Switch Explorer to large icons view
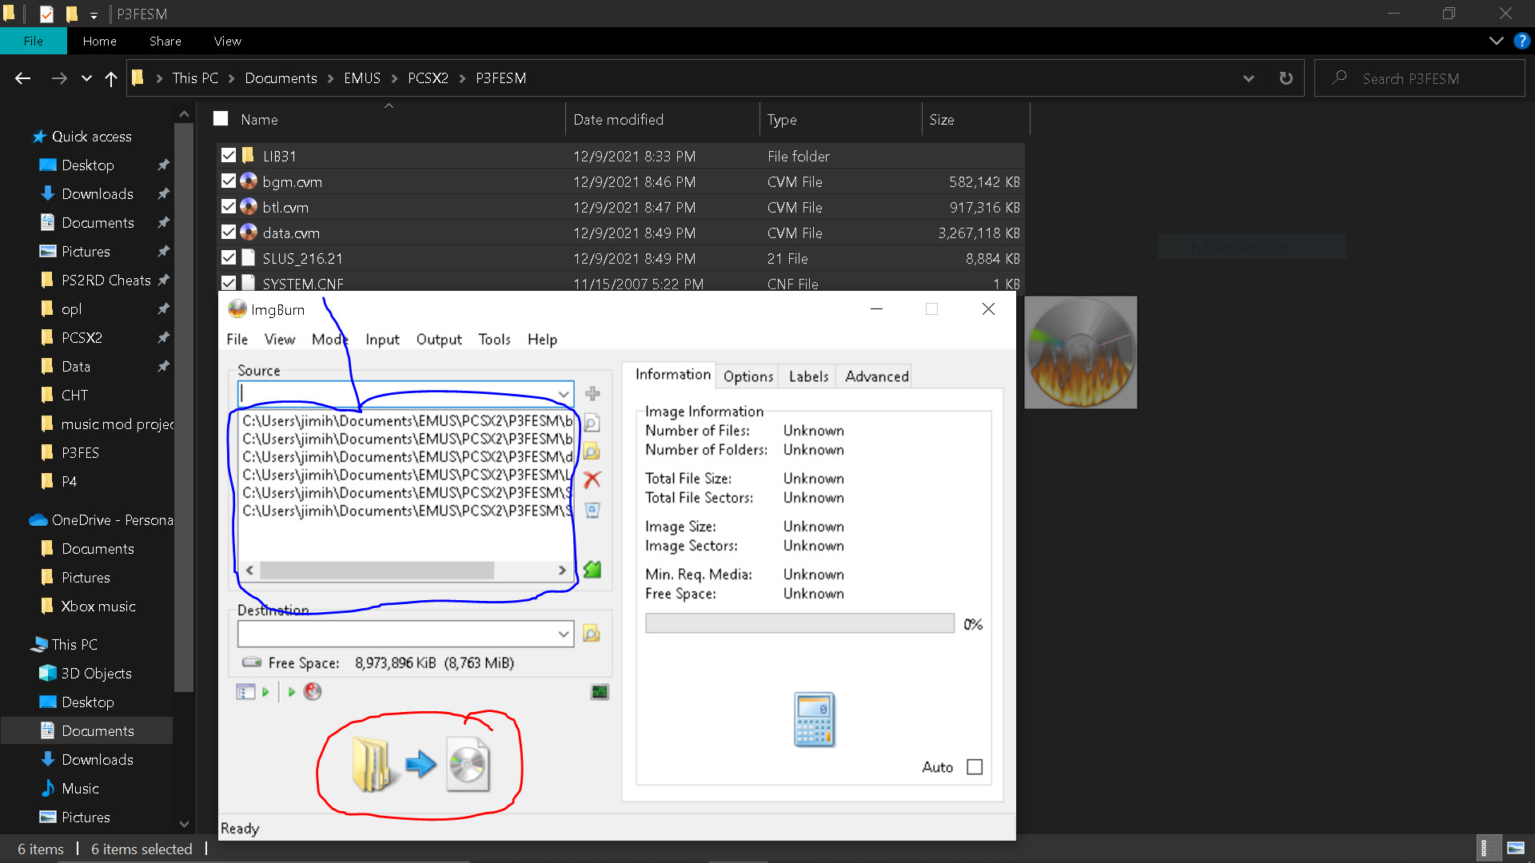Viewport: 1535px width, 863px height. (x=1516, y=849)
